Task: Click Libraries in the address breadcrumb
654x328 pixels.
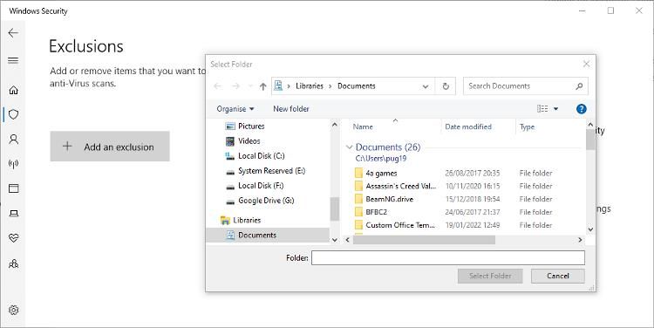Action: (310, 86)
